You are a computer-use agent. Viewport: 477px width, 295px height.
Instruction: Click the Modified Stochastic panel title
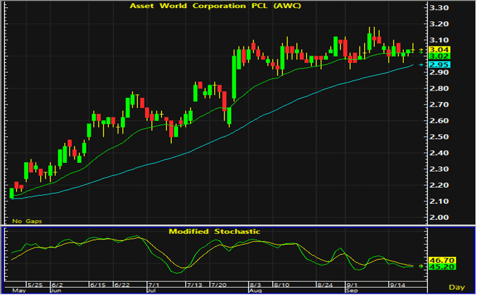[214, 231]
